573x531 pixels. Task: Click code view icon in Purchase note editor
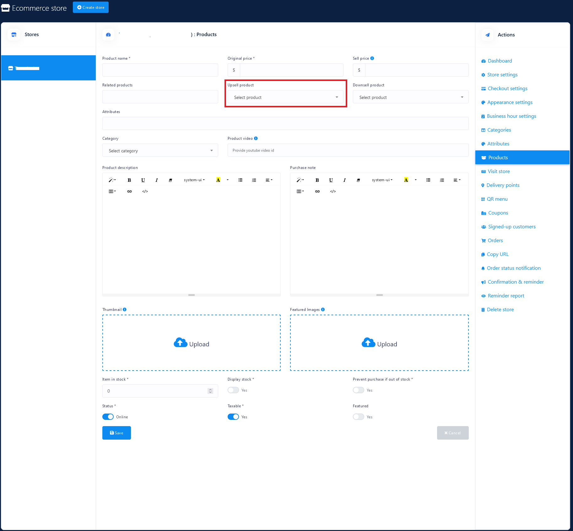click(x=333, y=191)
